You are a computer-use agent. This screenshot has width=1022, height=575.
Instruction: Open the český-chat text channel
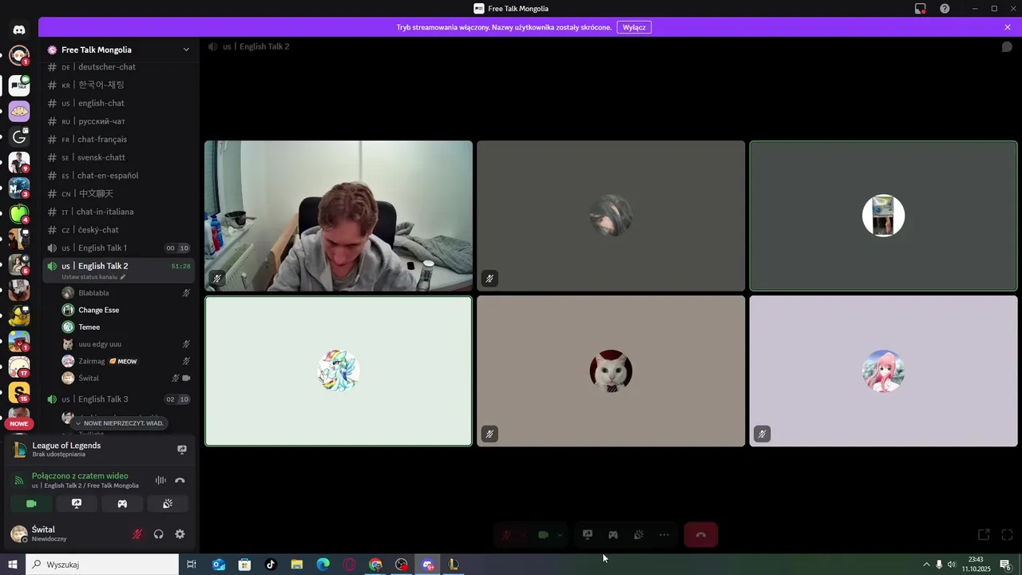(120, 230)
